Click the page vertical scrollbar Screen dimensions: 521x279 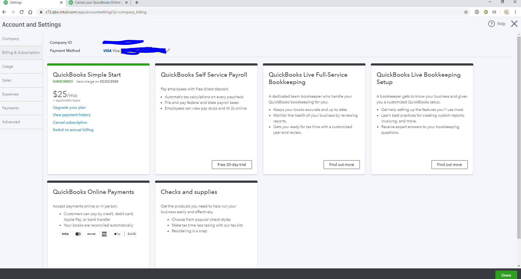[519, 138]
